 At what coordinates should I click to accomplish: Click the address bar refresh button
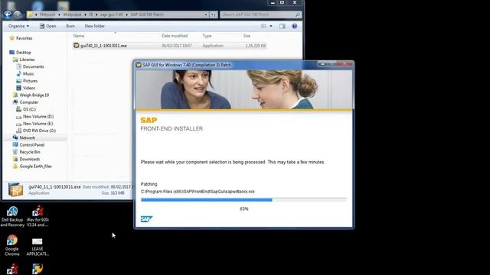tap(214, 15)
